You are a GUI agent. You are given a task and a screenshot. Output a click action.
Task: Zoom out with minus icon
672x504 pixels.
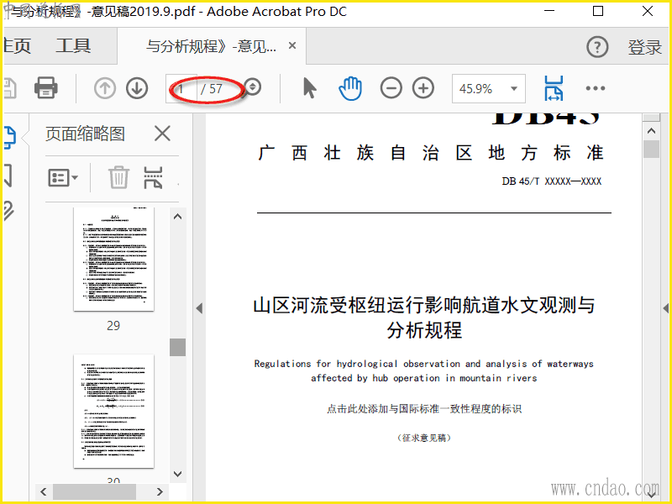click(391, 88)
